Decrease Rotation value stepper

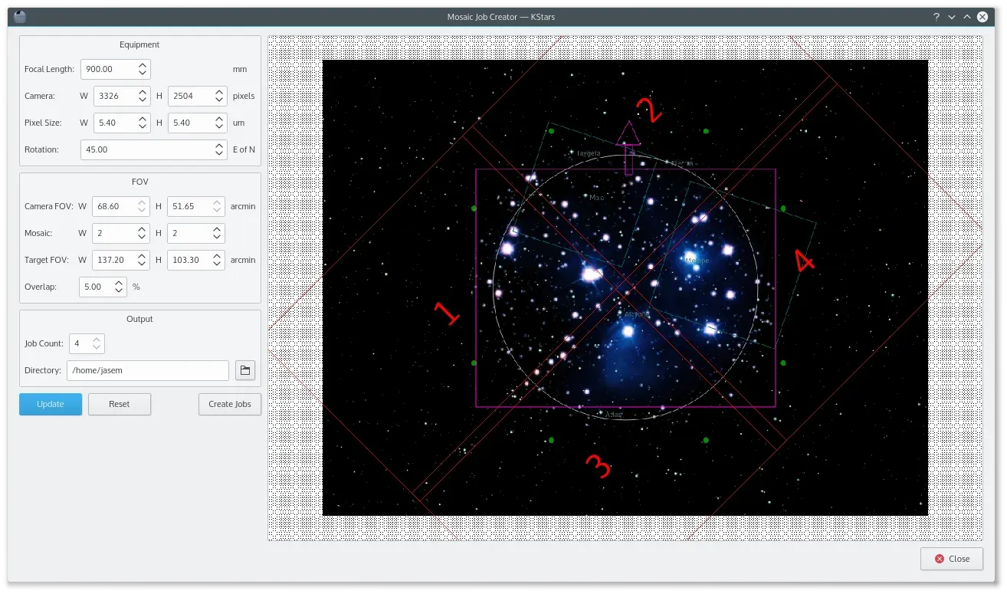[x=219, y=154]
